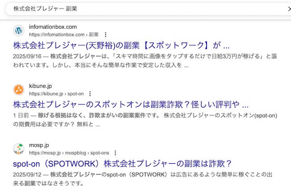
Task: Click the mosp.jp site name
Action: tap(39, 145)
